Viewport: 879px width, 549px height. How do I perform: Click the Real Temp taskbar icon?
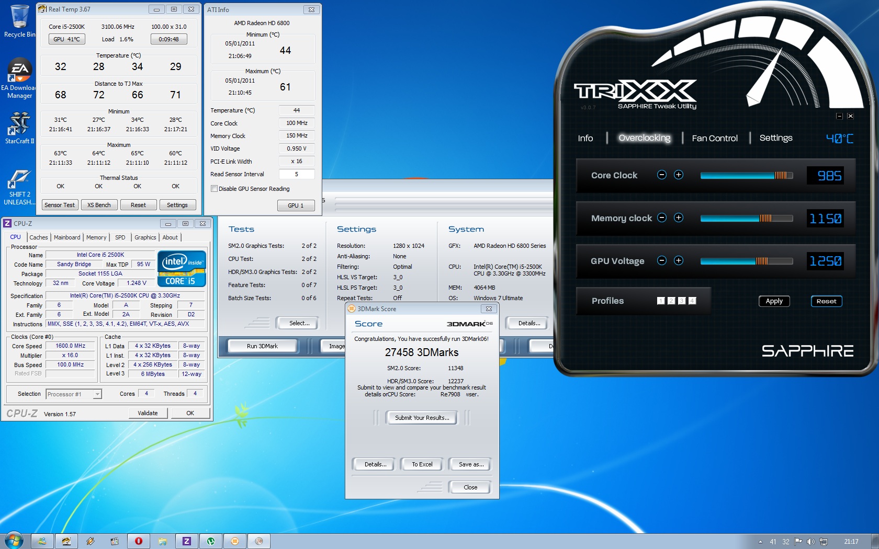tap(66, 541)
